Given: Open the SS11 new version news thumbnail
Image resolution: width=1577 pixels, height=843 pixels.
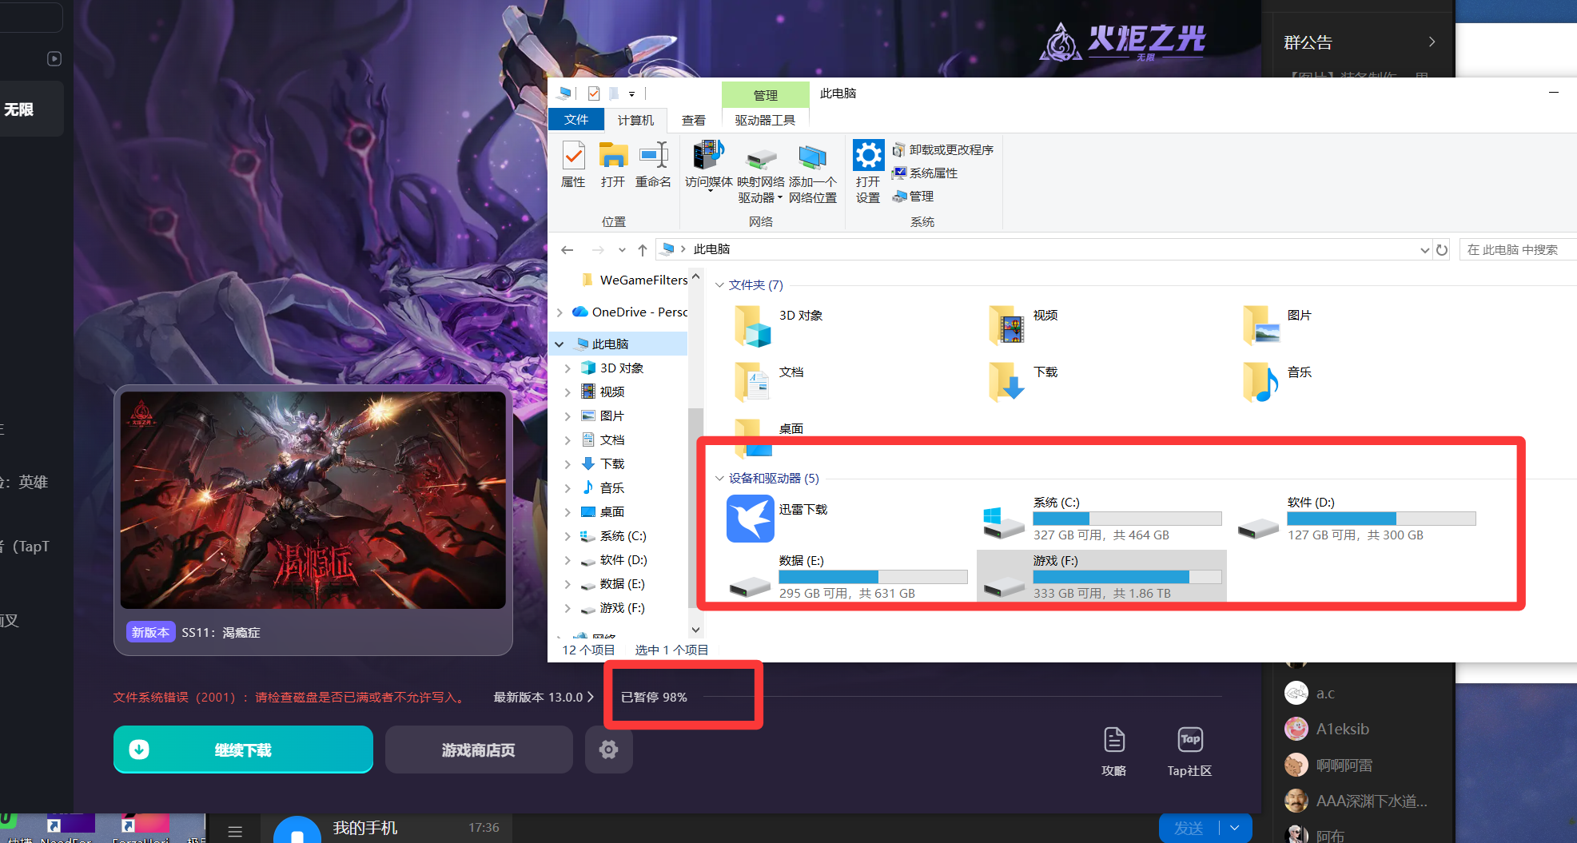Looking at the screenshot, I should click(313, 500).
